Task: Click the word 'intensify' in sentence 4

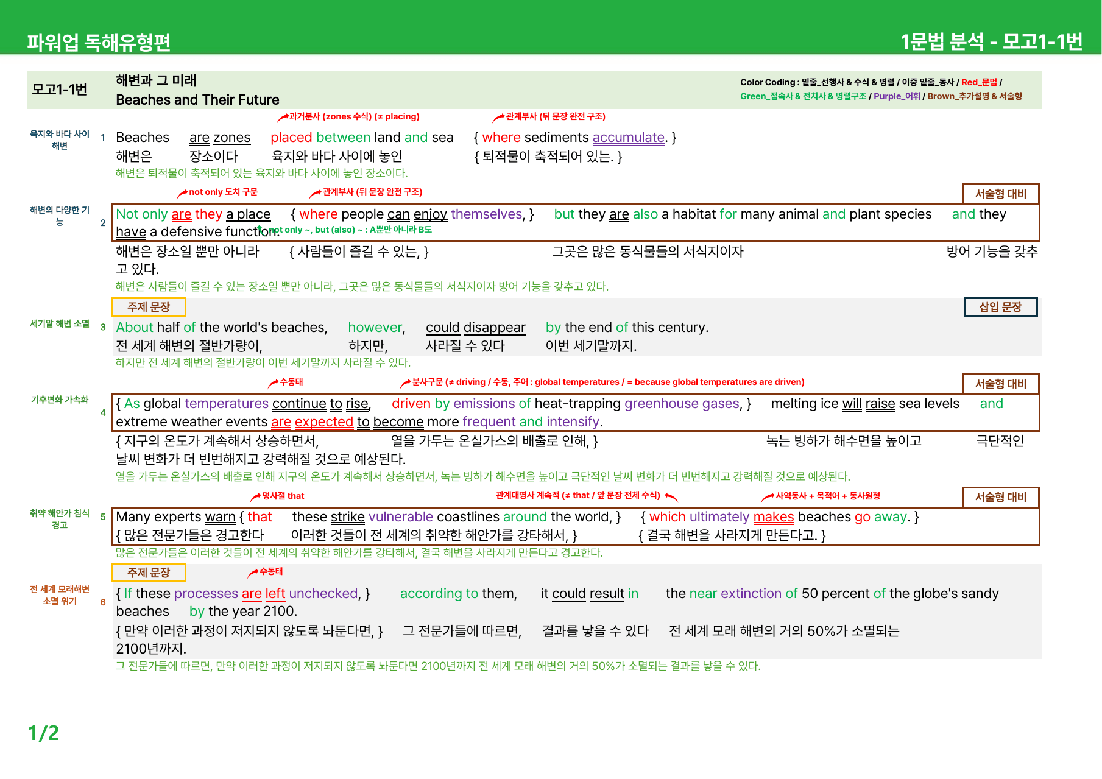Action: point(573,422)
